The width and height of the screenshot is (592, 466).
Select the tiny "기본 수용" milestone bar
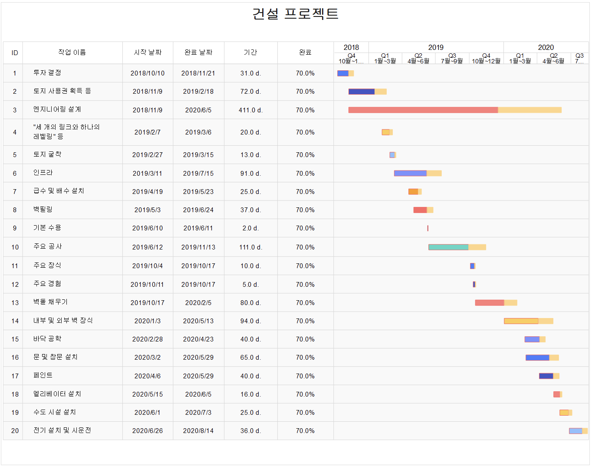click(x=428, y=228)
